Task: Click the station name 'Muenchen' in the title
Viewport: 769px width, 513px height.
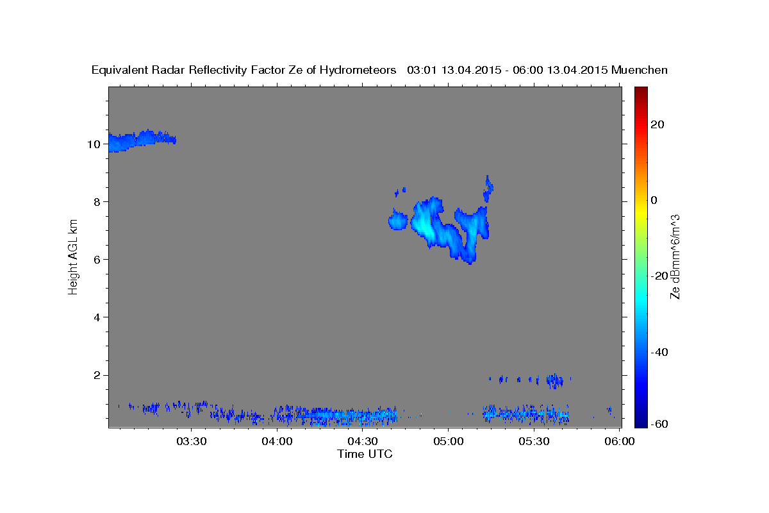Action: (640, 70)
